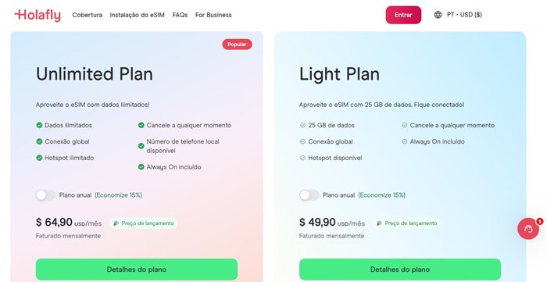
Task: Toggle Plano anual for Unlimited Plan
Action: coord(45,195)
